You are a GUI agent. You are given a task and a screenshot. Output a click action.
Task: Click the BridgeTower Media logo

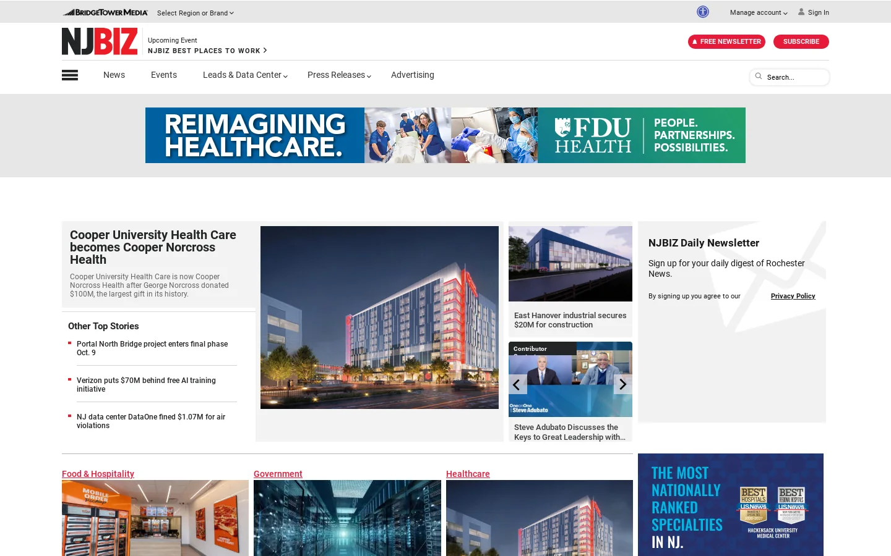click(x=106, y=12)
